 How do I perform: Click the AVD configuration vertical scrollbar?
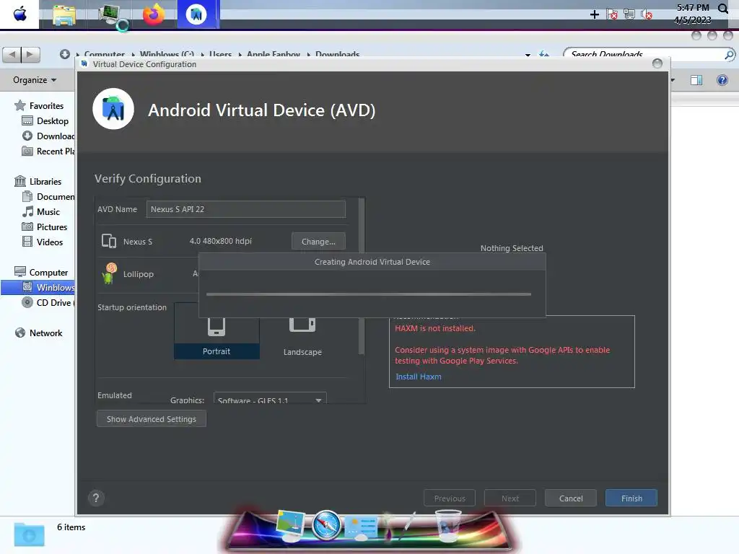pos(362,276)
